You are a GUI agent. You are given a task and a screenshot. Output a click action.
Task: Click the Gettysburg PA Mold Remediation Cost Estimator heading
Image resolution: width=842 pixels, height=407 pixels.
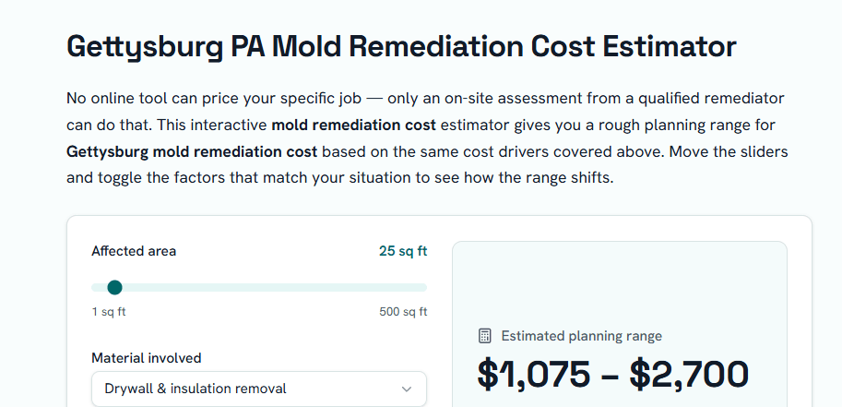(x=401, y=46)
